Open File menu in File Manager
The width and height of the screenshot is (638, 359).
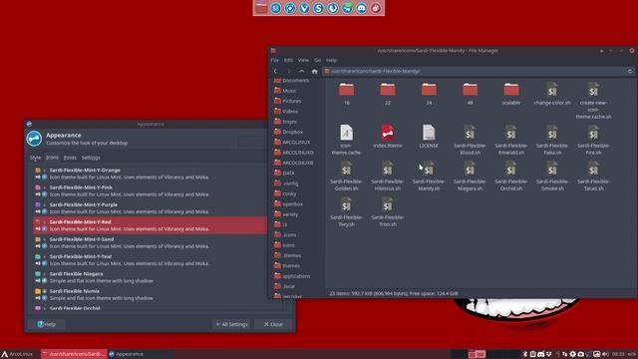[x=275, y=60]
